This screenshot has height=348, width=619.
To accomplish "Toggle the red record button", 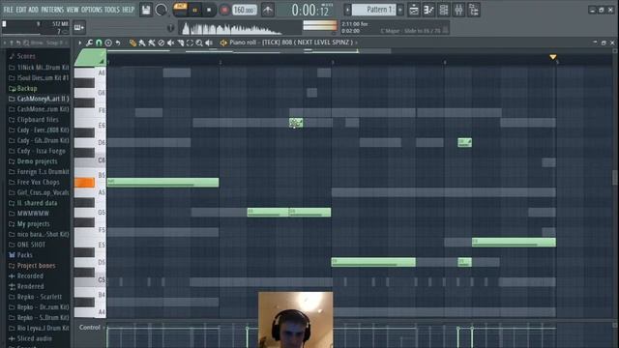I will (x=224, y=11).
